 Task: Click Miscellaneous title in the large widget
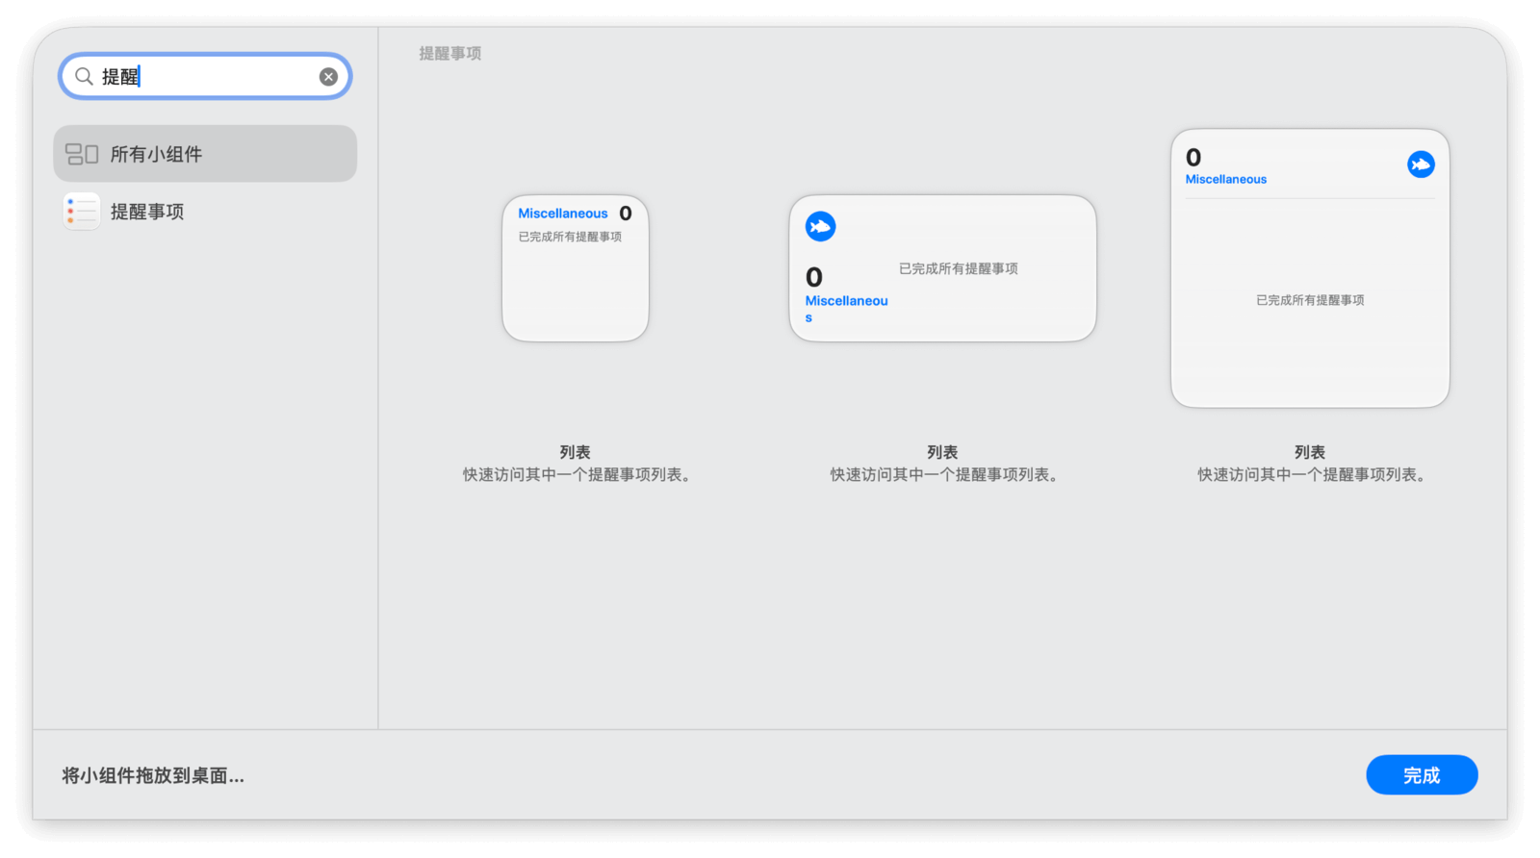[x=1225, y=179]
